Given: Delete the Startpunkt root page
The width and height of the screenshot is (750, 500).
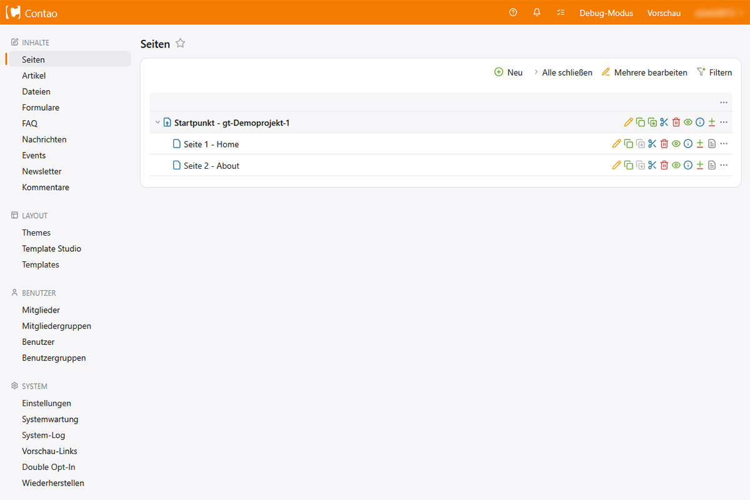Looking at the screenshot, I should pyautogui.click(x=676, y=122).
